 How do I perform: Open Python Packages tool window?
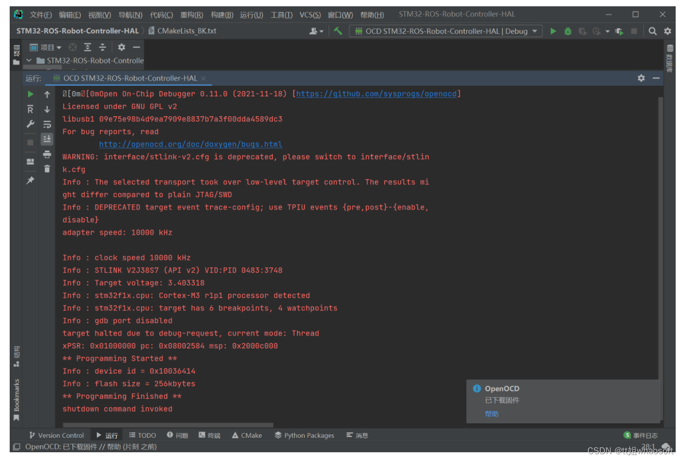click(304, 435)
